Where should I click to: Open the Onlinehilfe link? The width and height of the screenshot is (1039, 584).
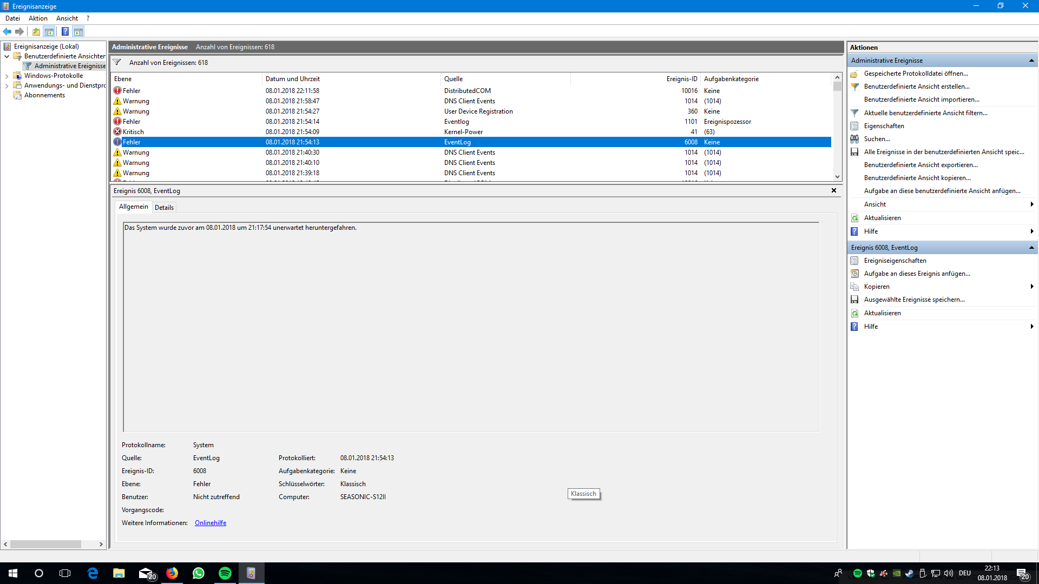(x=211, y=523)
